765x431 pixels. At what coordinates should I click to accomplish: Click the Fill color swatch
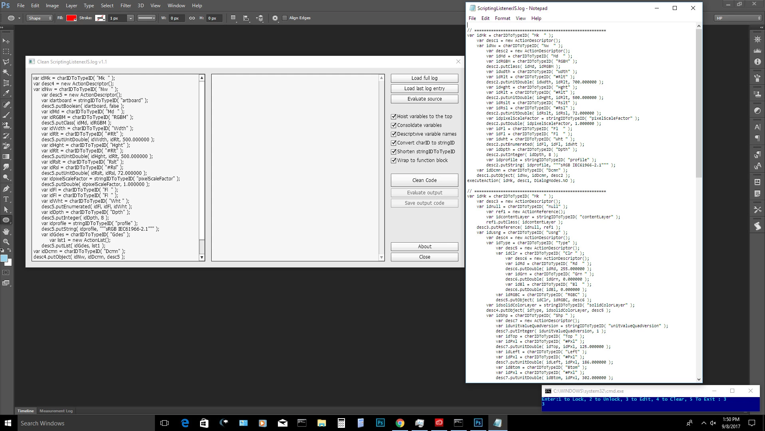tap(71, 18)
